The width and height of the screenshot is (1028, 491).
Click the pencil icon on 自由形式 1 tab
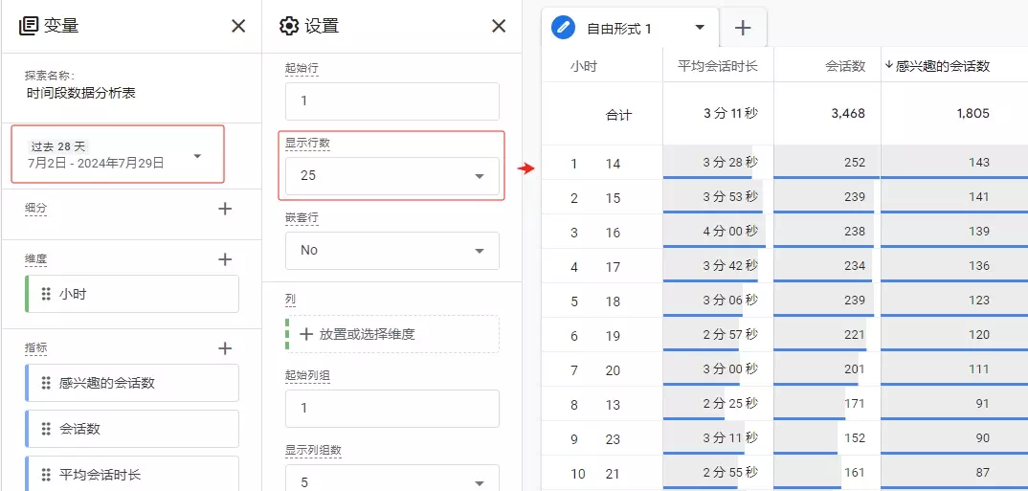pos(563,28)
